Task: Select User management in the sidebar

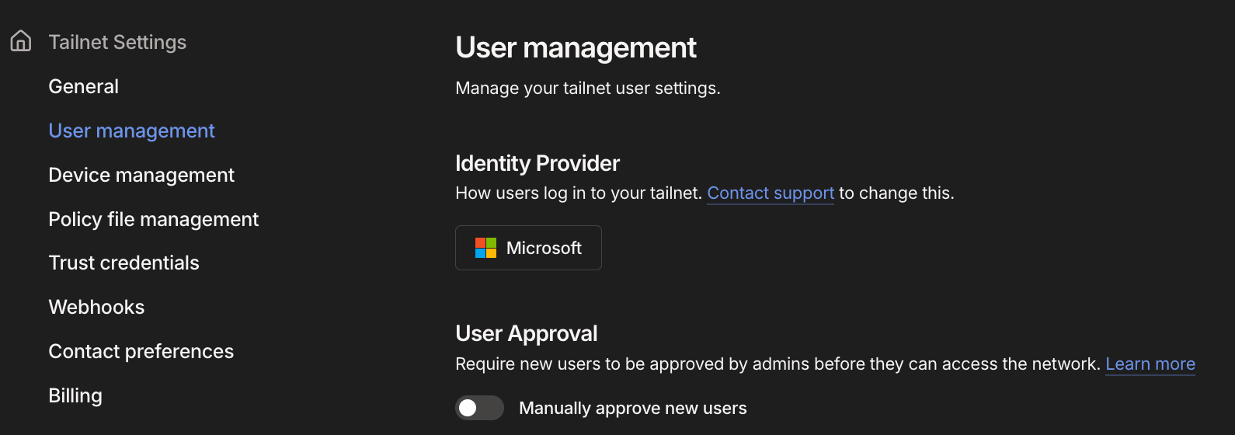Action: [131, 130]
